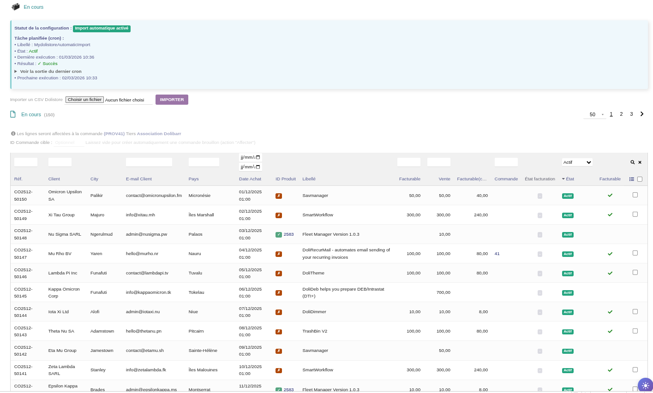Click 'Choisir un fichier' file button
653x393 pixels.
click(84, 100)
